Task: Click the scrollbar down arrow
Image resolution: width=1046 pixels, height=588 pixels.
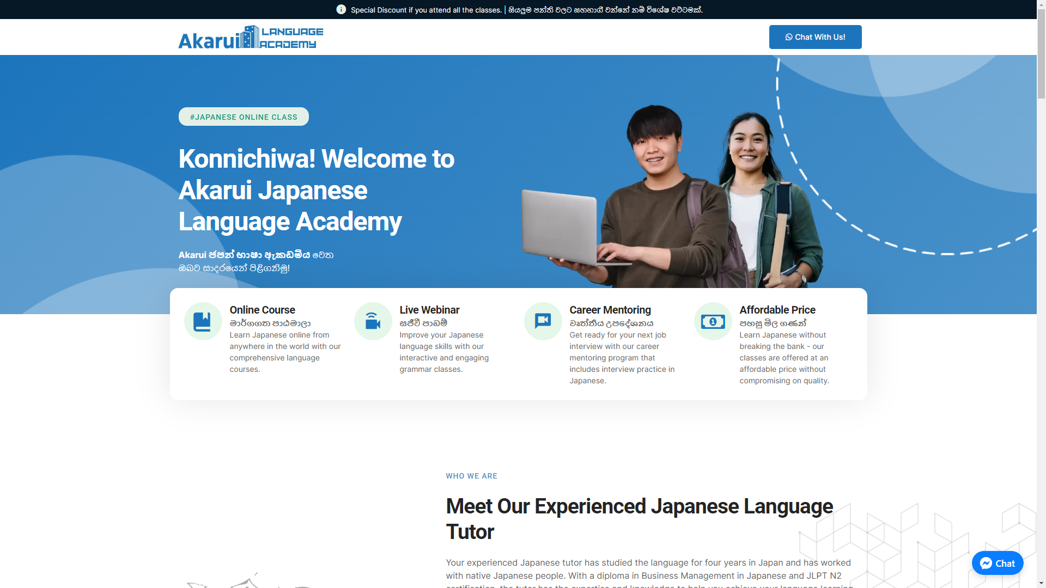Action: [x=1041, y=584]
